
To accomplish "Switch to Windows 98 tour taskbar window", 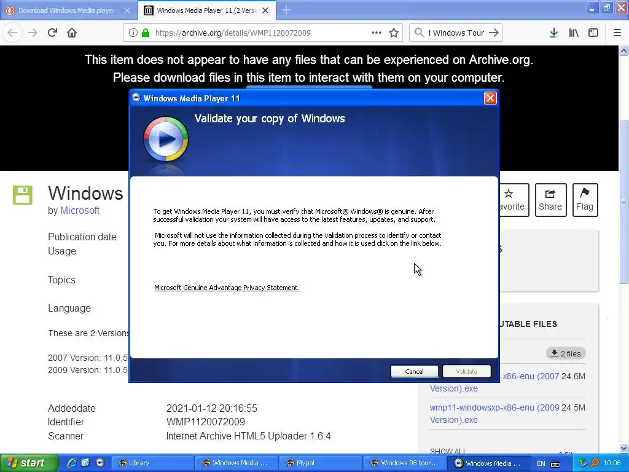I will point(404,463).
